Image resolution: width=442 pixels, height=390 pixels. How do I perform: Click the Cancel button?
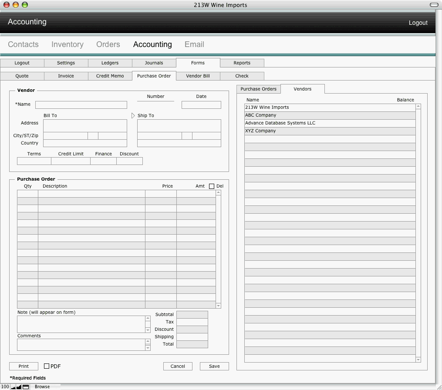click(178, 366)
